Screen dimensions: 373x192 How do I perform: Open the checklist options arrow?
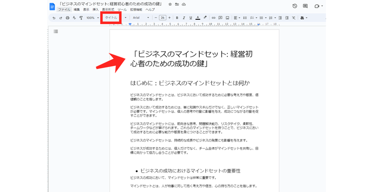(x=256, y=18)
